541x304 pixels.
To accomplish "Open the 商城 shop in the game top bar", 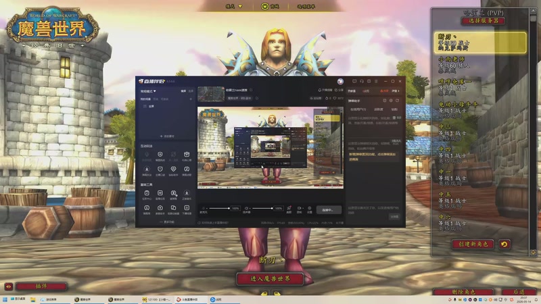I will click(x=270, y=6).
